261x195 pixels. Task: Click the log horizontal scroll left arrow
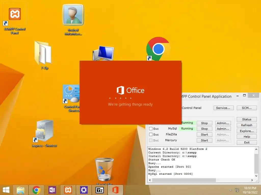pyautogui.click(x=150, y=180)
